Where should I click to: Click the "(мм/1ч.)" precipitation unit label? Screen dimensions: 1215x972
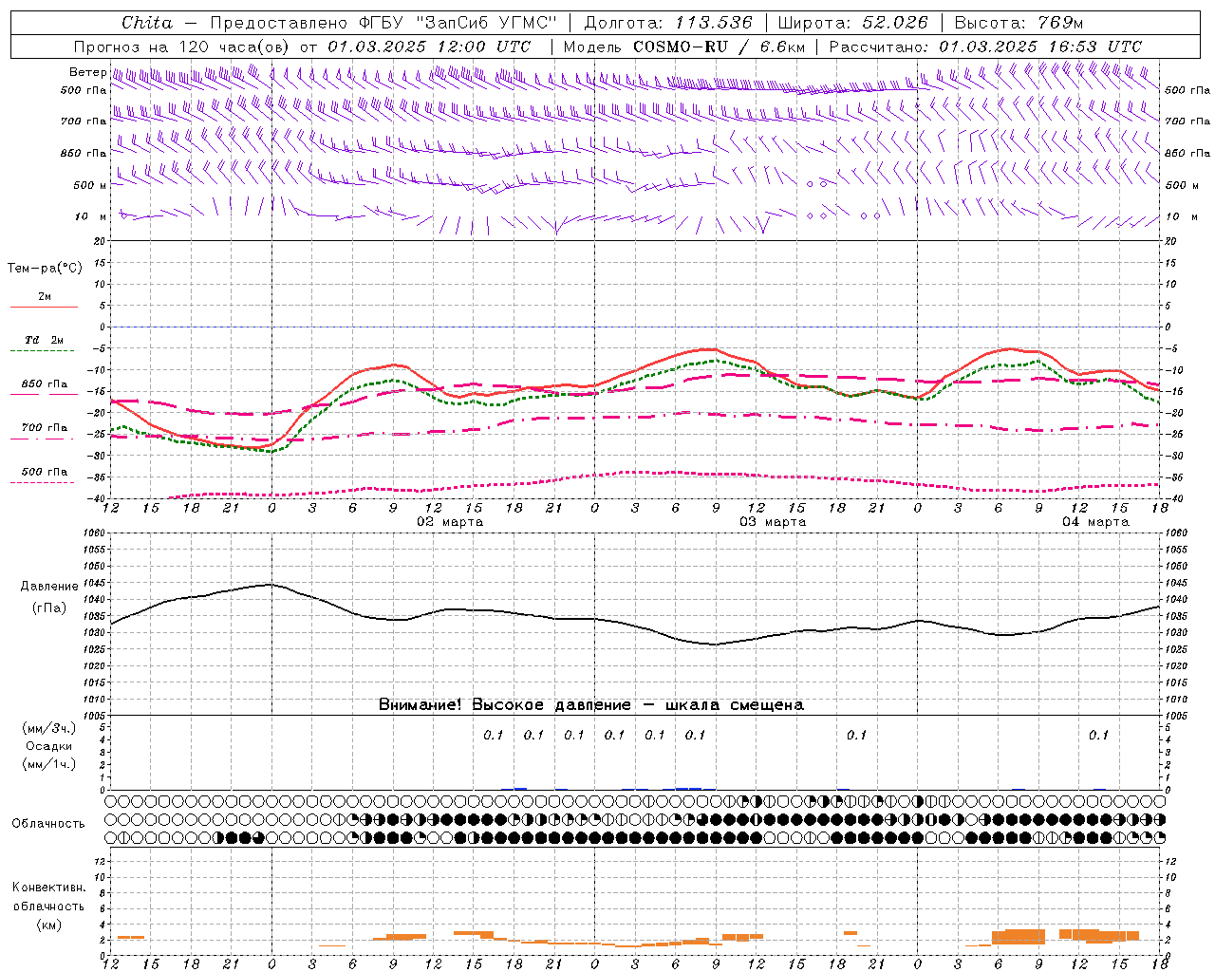pyautogui.click(x=48, y=764)
